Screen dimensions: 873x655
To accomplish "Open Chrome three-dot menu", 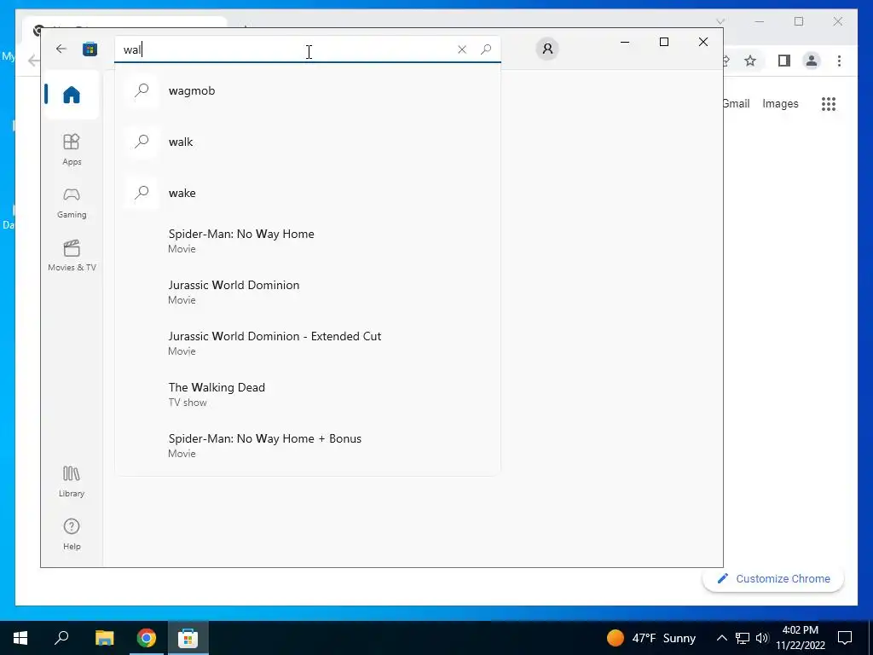I will point(839,61).
